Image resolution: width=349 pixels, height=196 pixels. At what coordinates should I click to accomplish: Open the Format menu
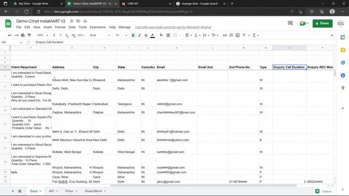60,27
